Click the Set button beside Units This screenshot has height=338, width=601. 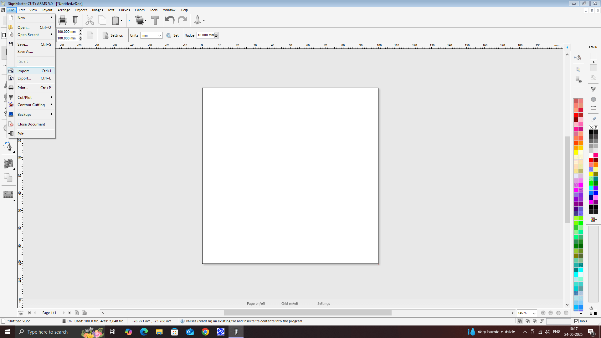tap(173, 35)
